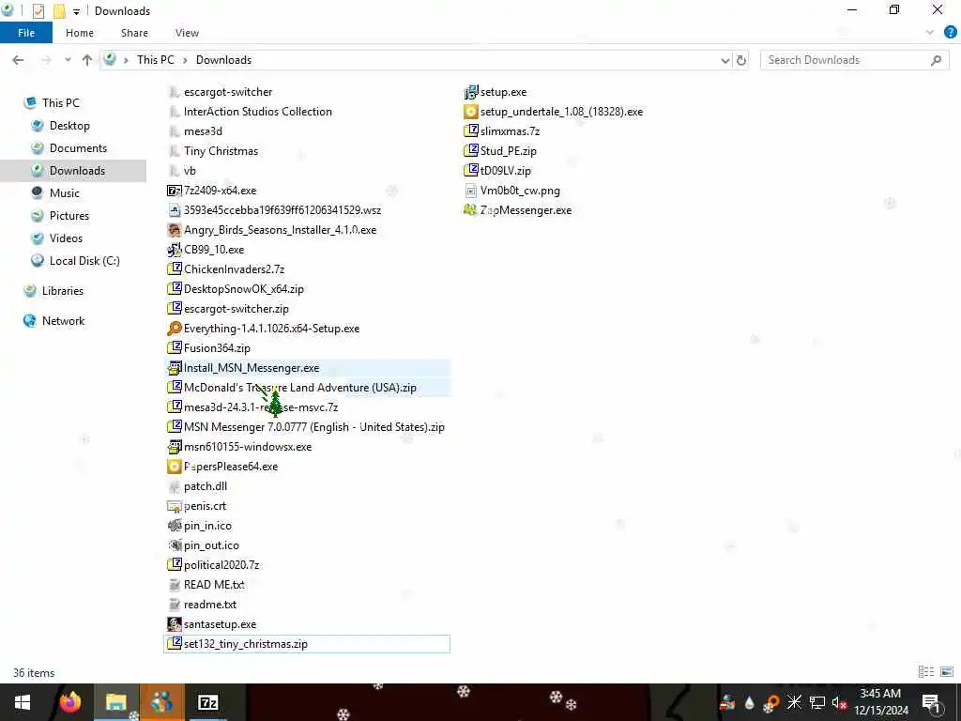Click the Downloads breadcrumb segment

223,60
